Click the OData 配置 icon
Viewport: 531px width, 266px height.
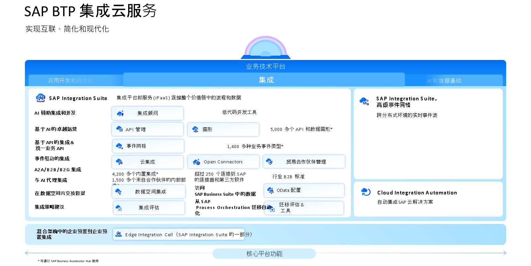(270, 190)
